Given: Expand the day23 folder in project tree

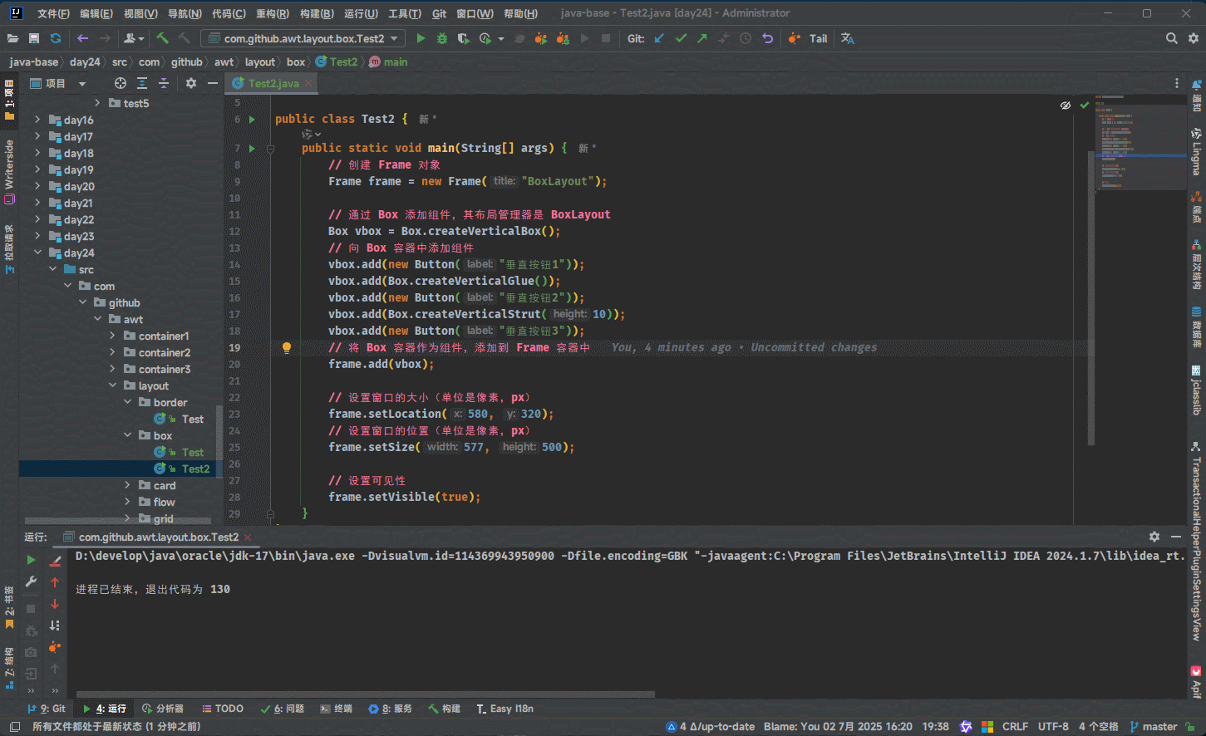Looking at the screenshot, I should [37, 236].
